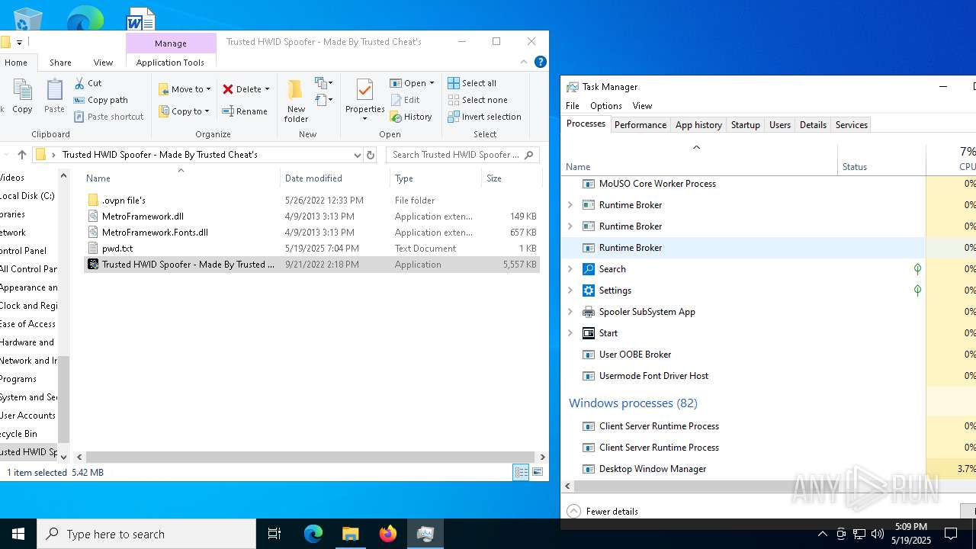Open the Move to dropdown
Viewport: 976px width, 549px height.
pos(185,89)
